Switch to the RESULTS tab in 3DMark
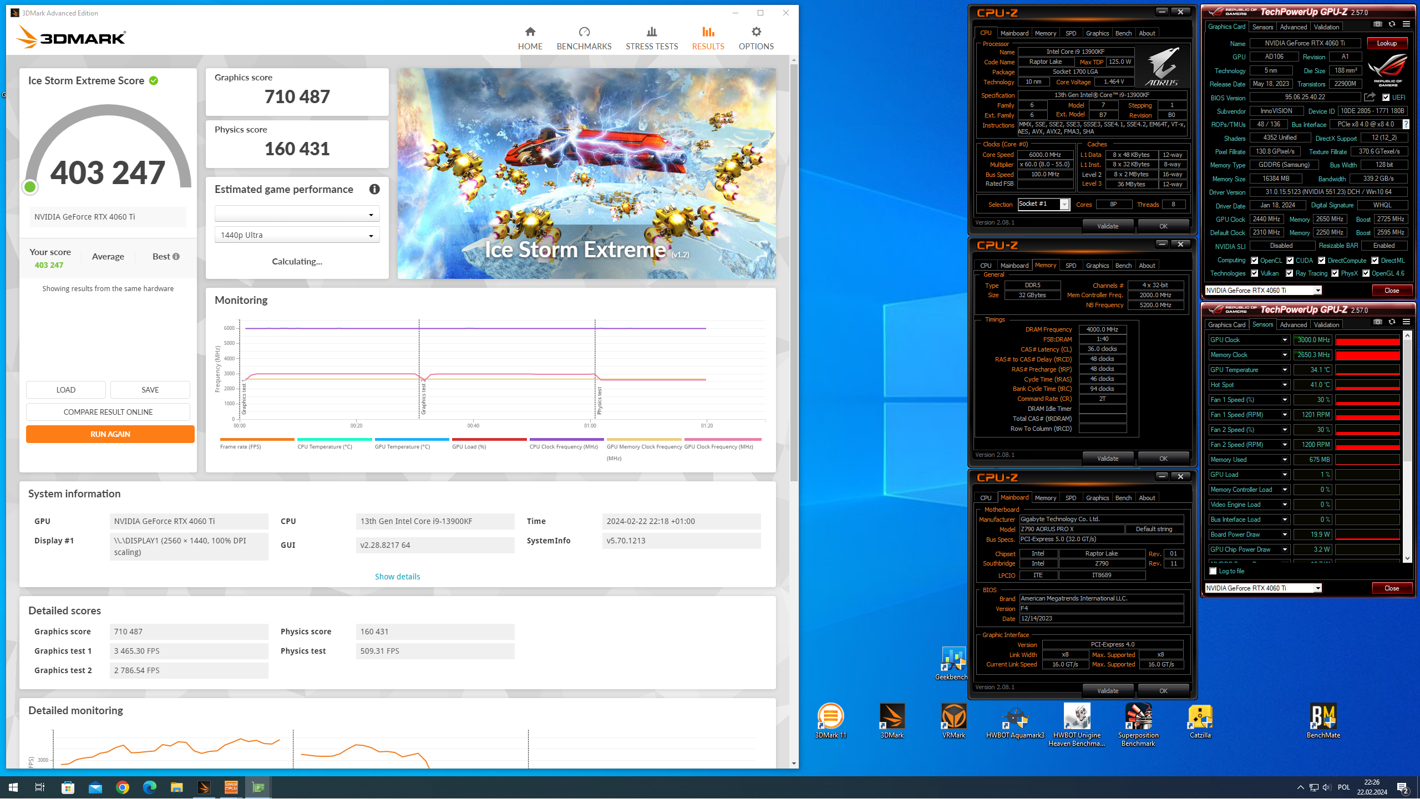The image size is (1420, 799). tap(708, 38)
